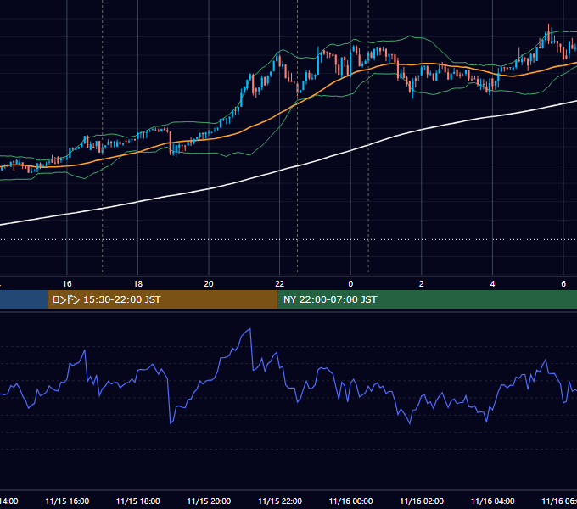The width and height of the screenshot is (577, 509).
Task: Click the oscillator trough near 19:00
Action: pos(171,423)
